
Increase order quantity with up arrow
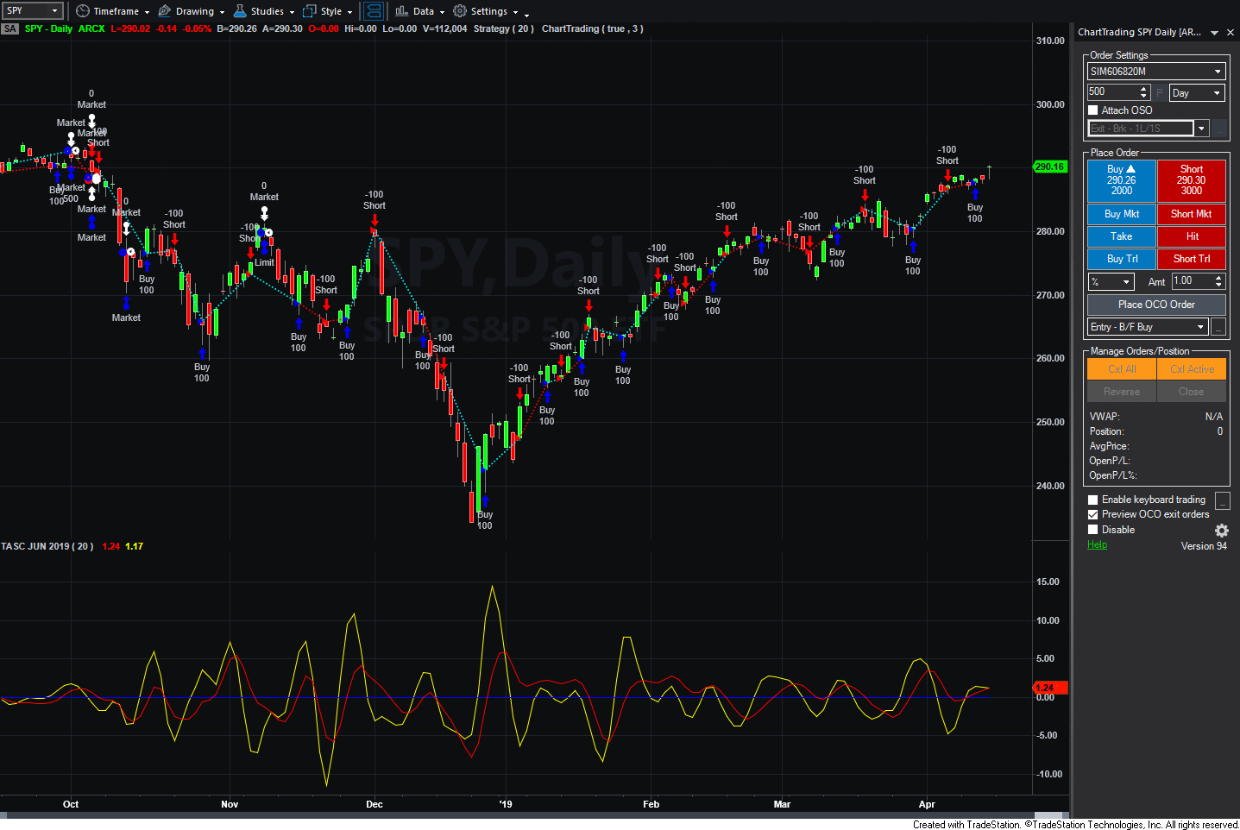pos(1144,89)
